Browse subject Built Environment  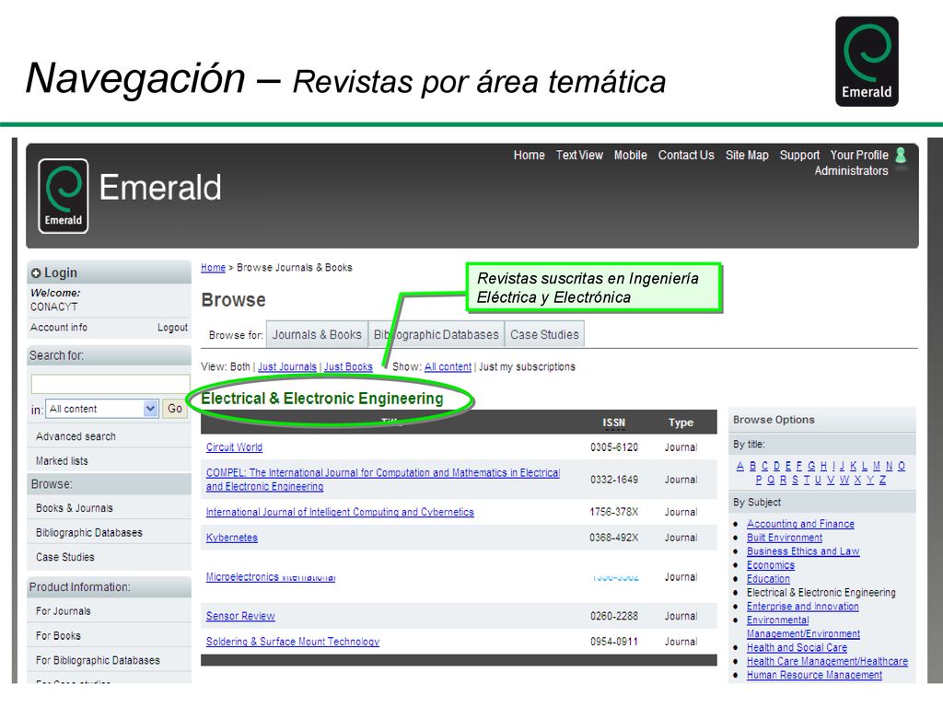(785, 538)
